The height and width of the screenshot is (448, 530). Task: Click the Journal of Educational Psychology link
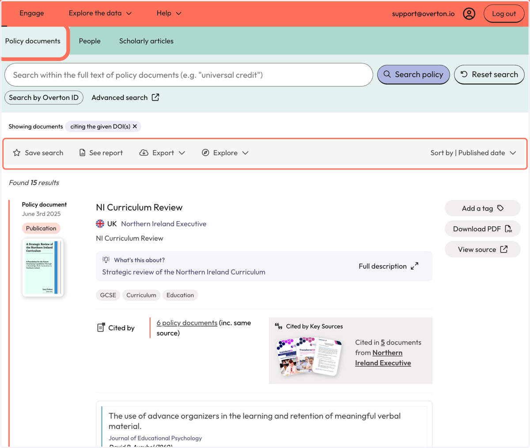155,438
